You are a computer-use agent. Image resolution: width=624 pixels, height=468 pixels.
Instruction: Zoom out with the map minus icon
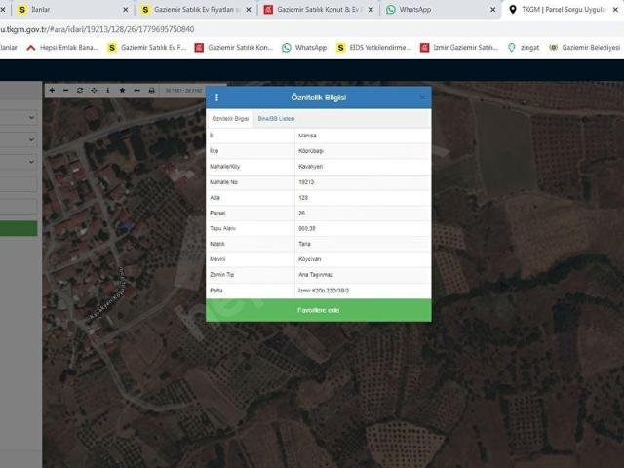pos(66,91)
